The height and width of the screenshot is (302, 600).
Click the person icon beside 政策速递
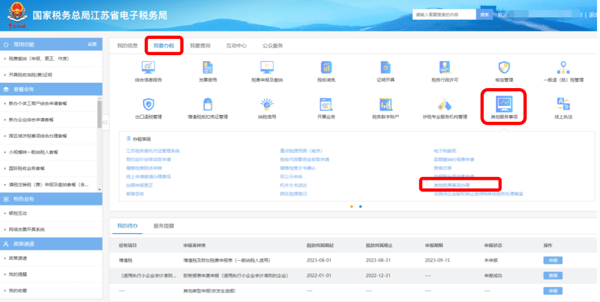point(6,244)
